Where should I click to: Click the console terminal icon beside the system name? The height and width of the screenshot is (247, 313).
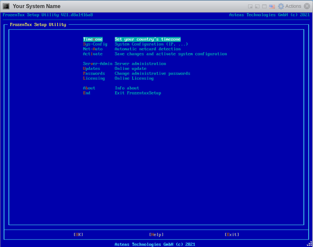6,6
